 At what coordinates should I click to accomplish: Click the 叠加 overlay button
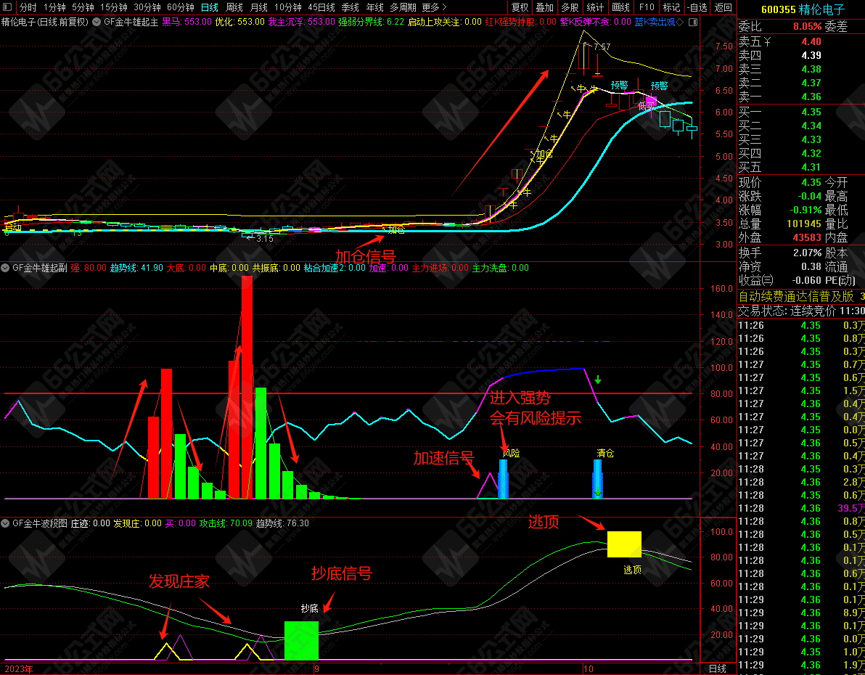[544, 7]
